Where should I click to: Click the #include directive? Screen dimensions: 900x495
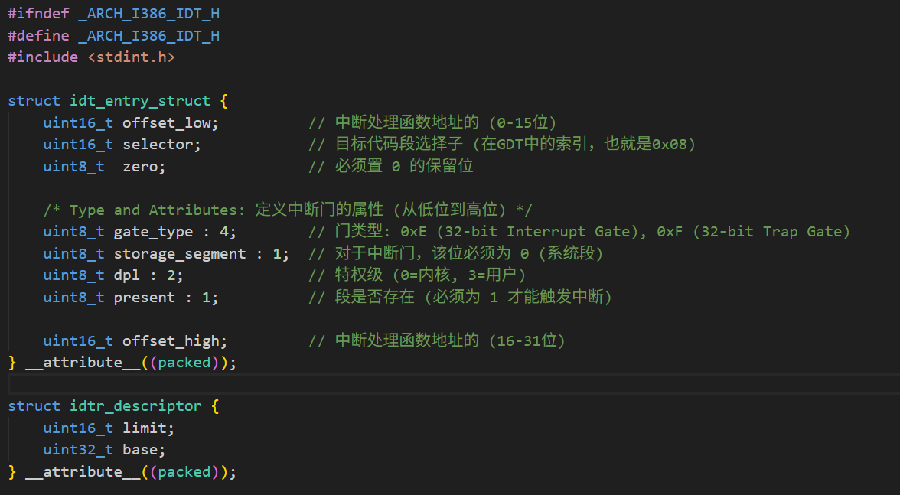(x=42, y=57)
